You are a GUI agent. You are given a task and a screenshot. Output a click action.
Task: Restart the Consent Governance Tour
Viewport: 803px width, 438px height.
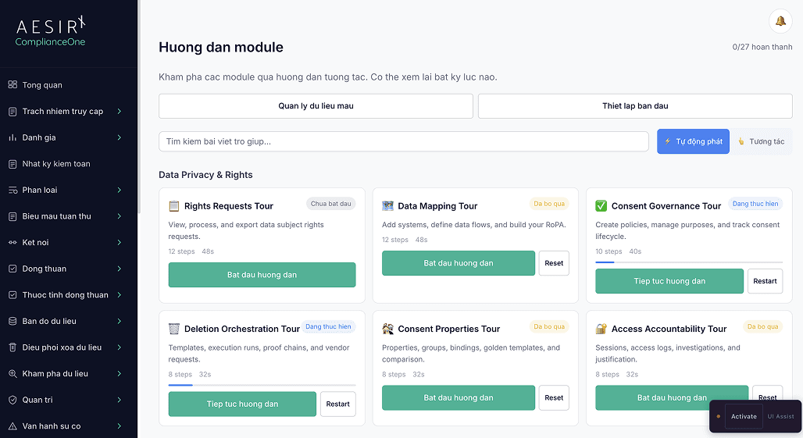click(x=765, y=281)
